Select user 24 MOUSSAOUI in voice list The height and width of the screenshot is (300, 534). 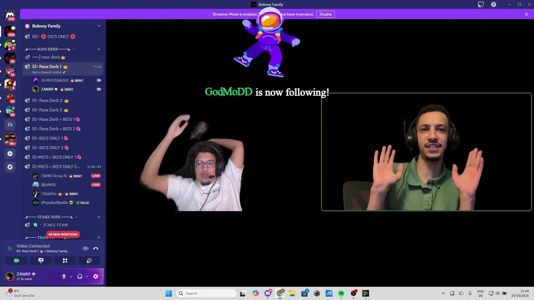(x=67, y=80)
